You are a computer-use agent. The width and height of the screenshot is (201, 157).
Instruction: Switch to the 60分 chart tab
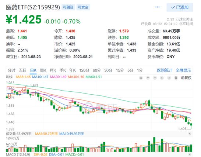(97, 70)
